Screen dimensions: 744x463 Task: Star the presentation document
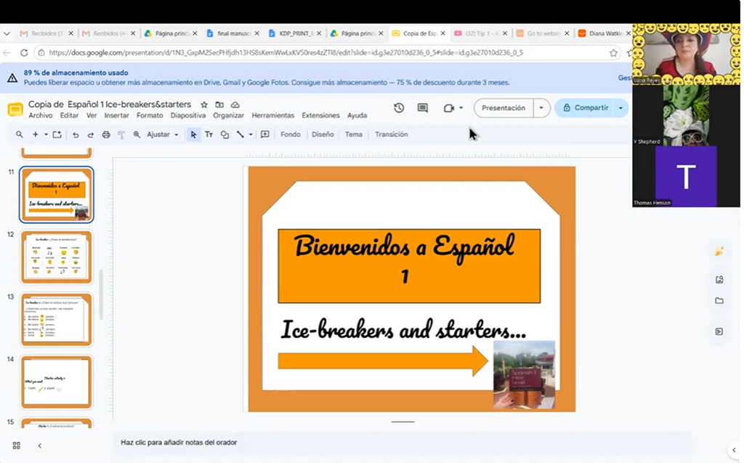point(204,105)
